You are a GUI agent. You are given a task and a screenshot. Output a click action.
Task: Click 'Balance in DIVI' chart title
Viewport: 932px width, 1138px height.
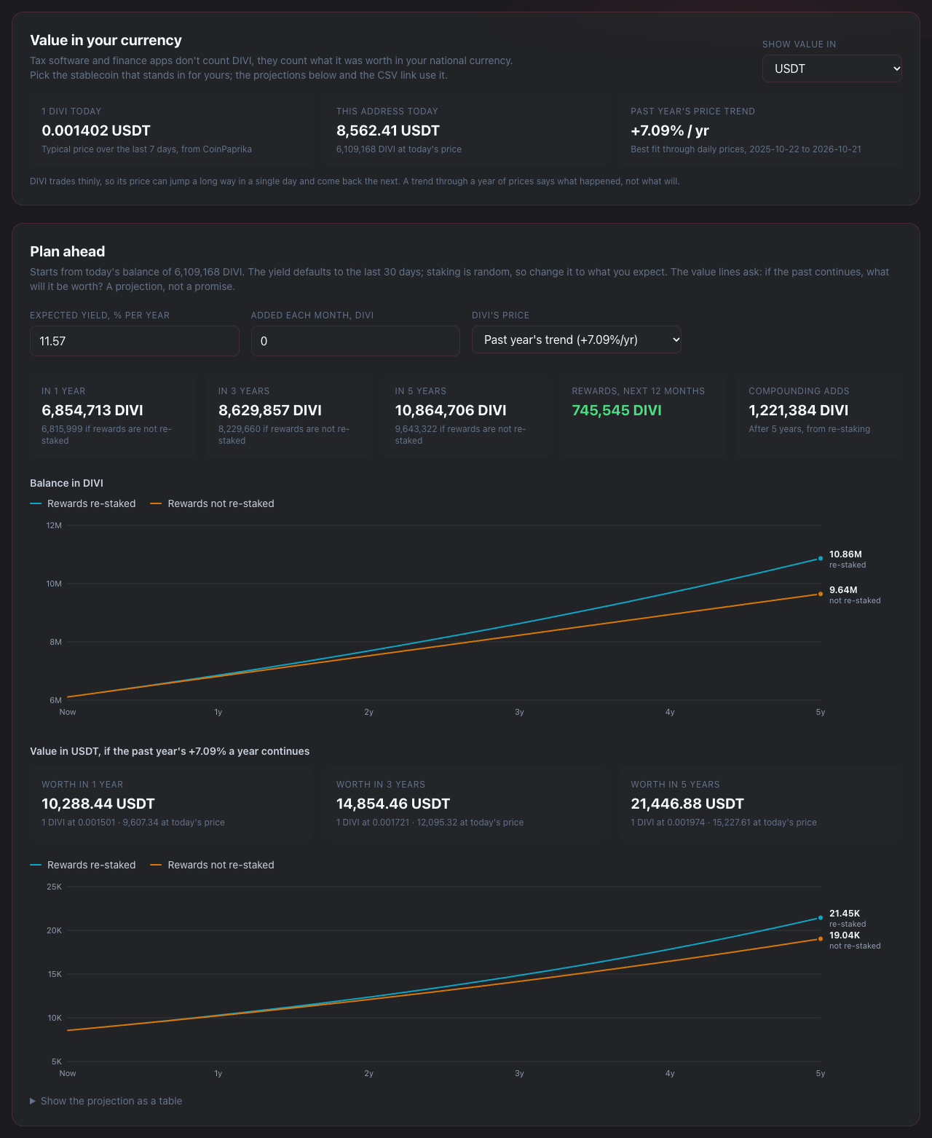click(66, 483)
